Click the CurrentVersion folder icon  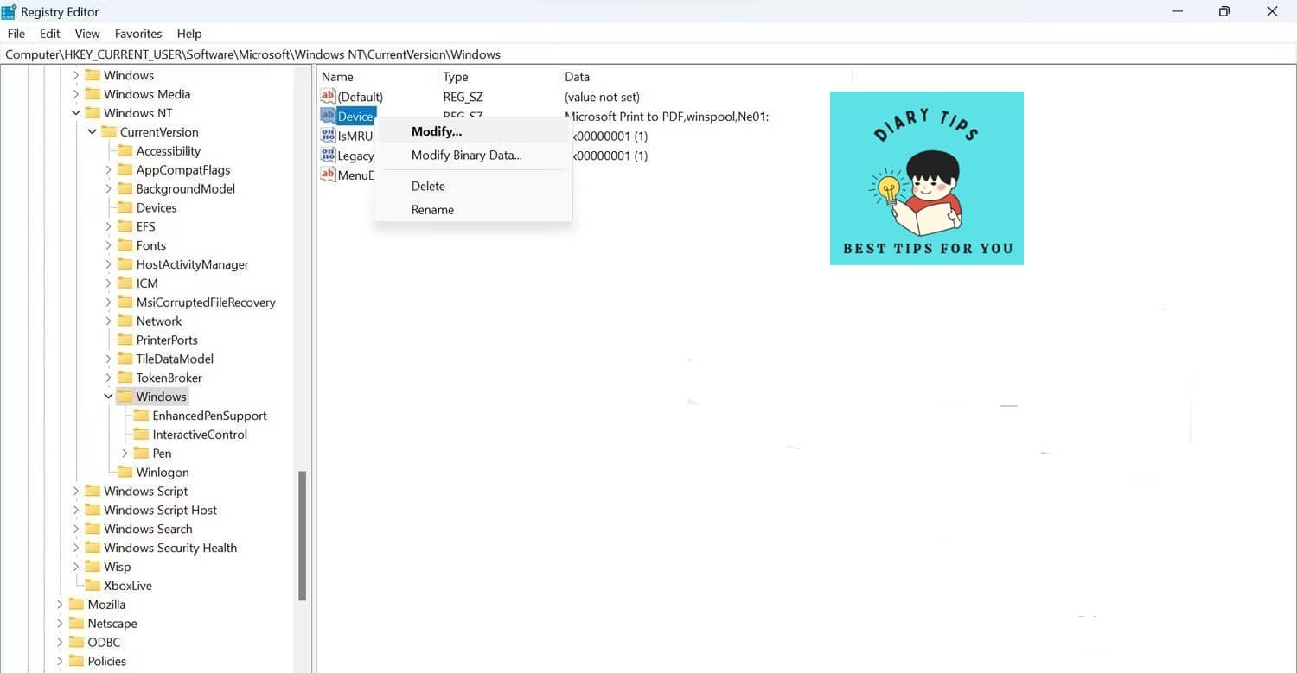click(x=108, y=132)
